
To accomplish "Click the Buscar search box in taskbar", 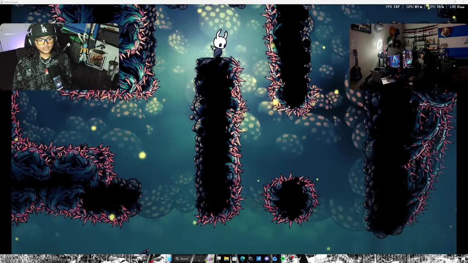I will point(194,259).
